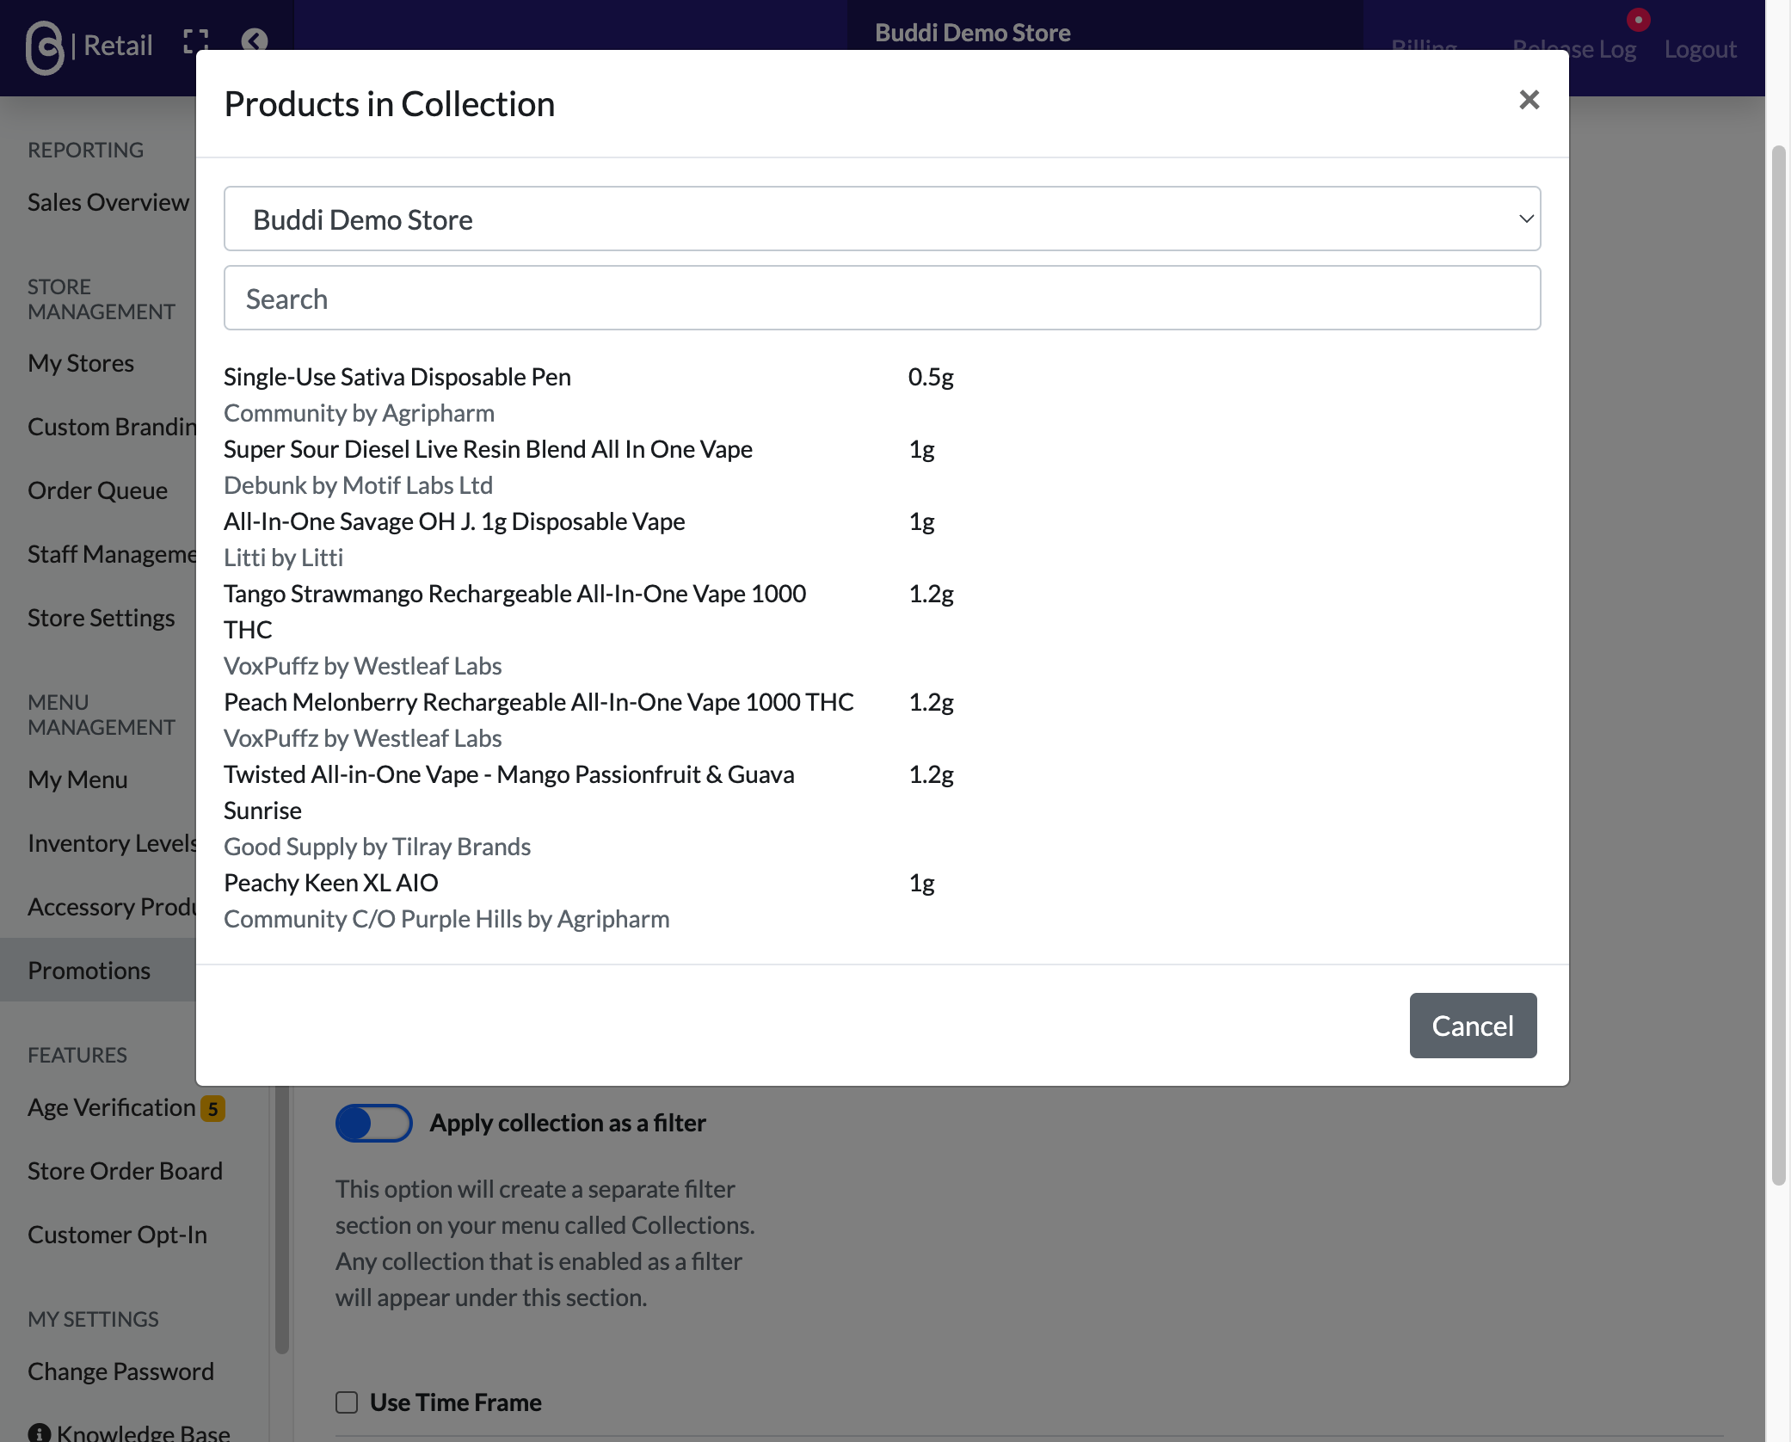The width and height of the screenshot is (1791, 1442).
Task: Click Litti by Litti brand text
Action: pos(284,558)
